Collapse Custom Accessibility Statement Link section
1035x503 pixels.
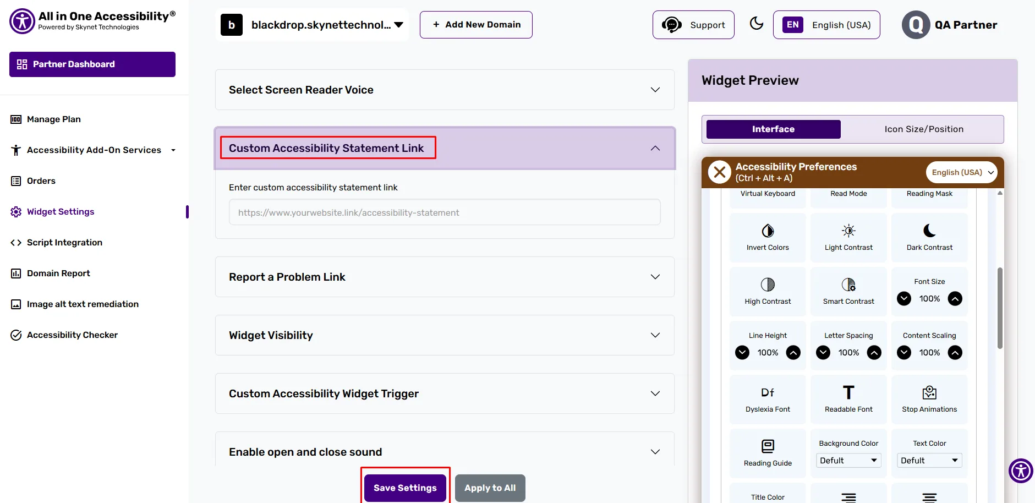pos(445,148)
